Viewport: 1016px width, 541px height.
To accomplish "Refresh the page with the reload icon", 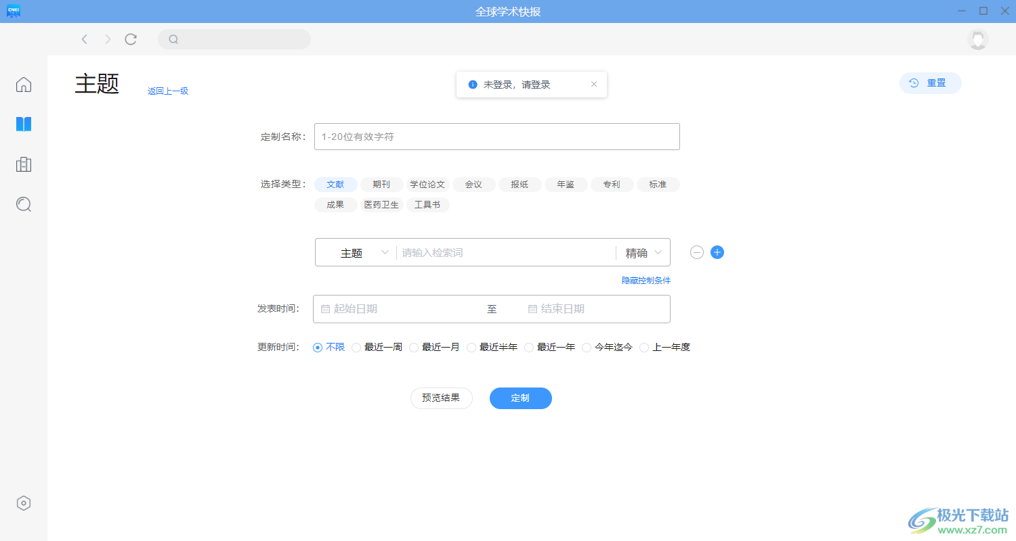I will pos(130,39).
